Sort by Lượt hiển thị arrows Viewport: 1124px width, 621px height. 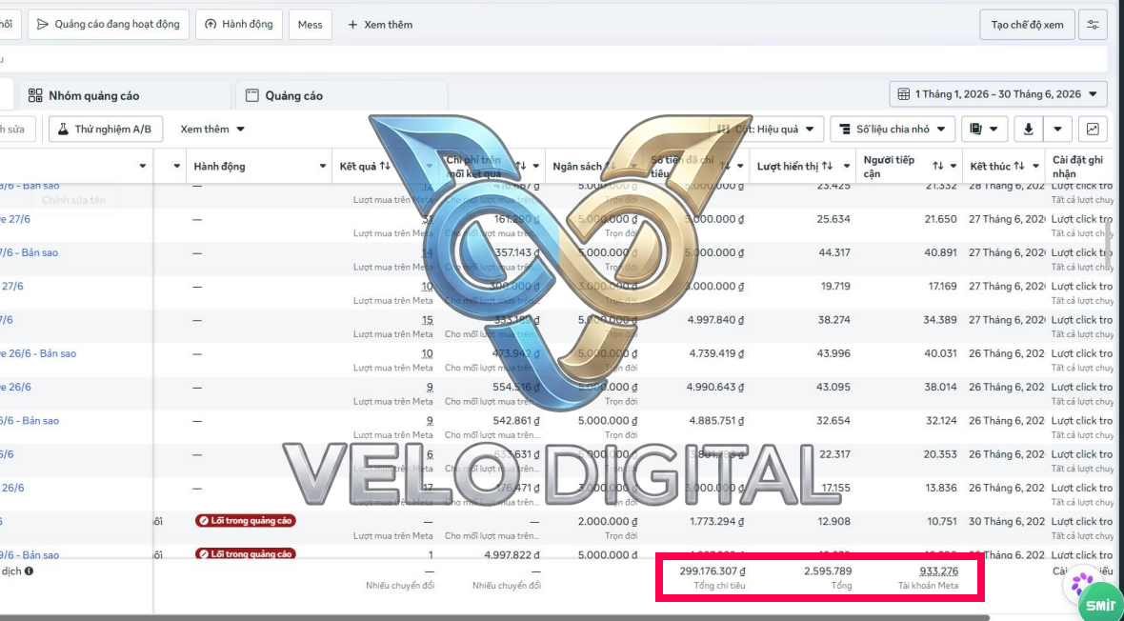(827, 167)
